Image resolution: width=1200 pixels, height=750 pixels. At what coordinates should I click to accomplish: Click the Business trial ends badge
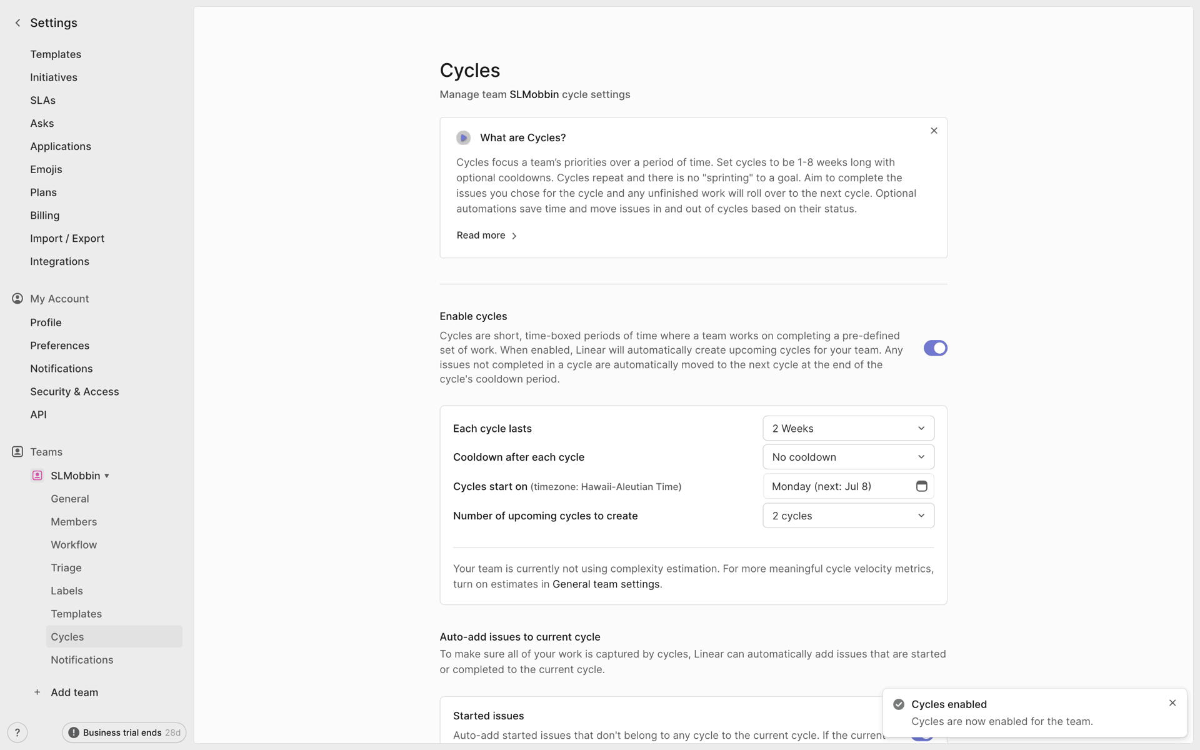(x=124, y=732)
